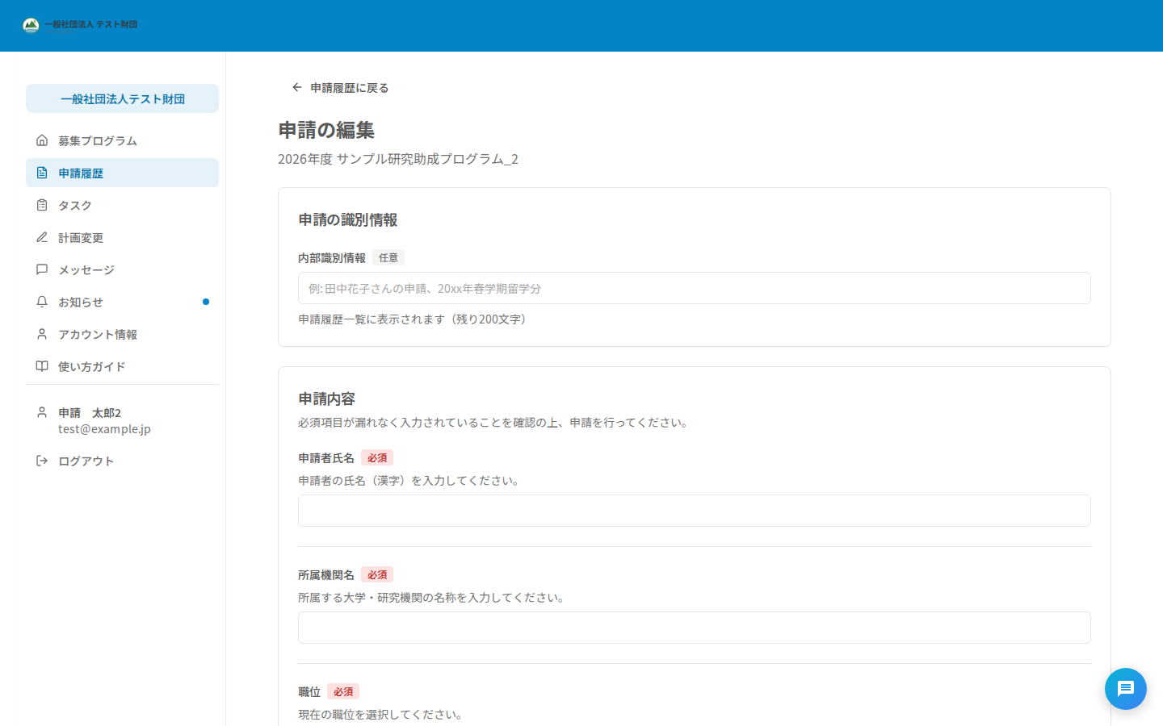Click the 2026年度 サンプル研究助成プログラム_2 subtitle
The width and height of the screenshot is (1163, 726).
(x=398, y=159)
